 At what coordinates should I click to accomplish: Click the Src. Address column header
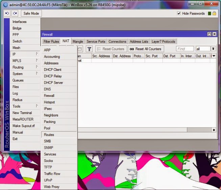click(102, 56)
